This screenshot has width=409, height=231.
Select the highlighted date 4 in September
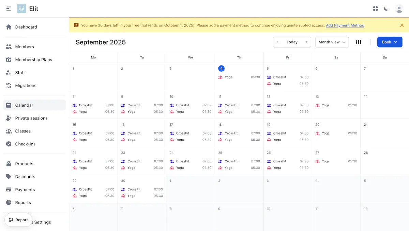pos(221,69)
